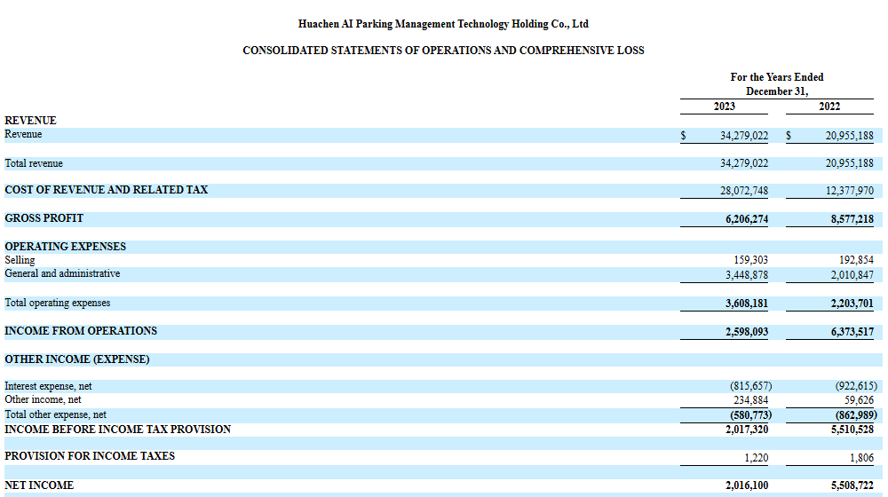888x497 pixels.
Task: Select the 2022 column header
Action: tap(829, 106)
